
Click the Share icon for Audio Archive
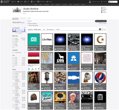pos(102,8)
